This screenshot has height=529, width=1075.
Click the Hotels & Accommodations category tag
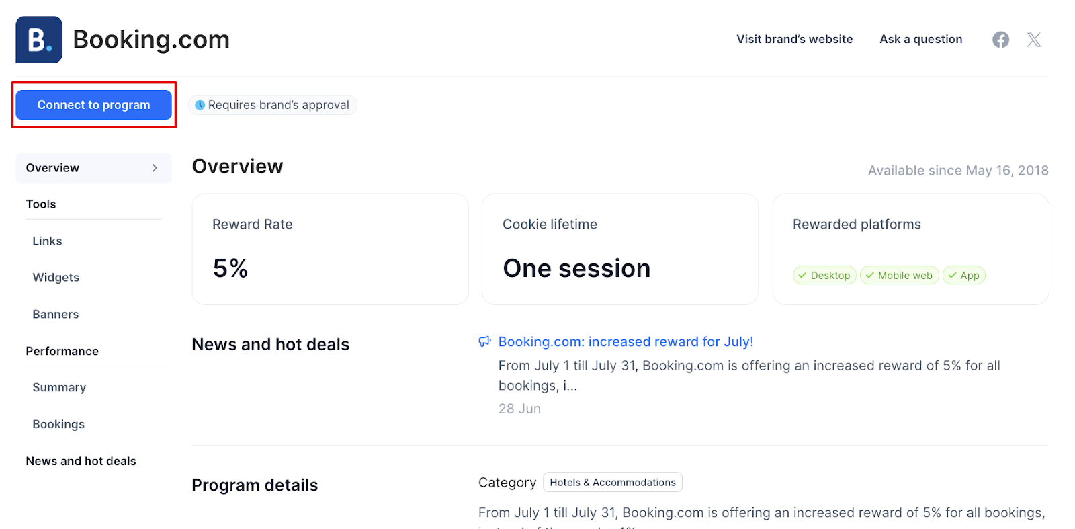[x=612, y=482]
